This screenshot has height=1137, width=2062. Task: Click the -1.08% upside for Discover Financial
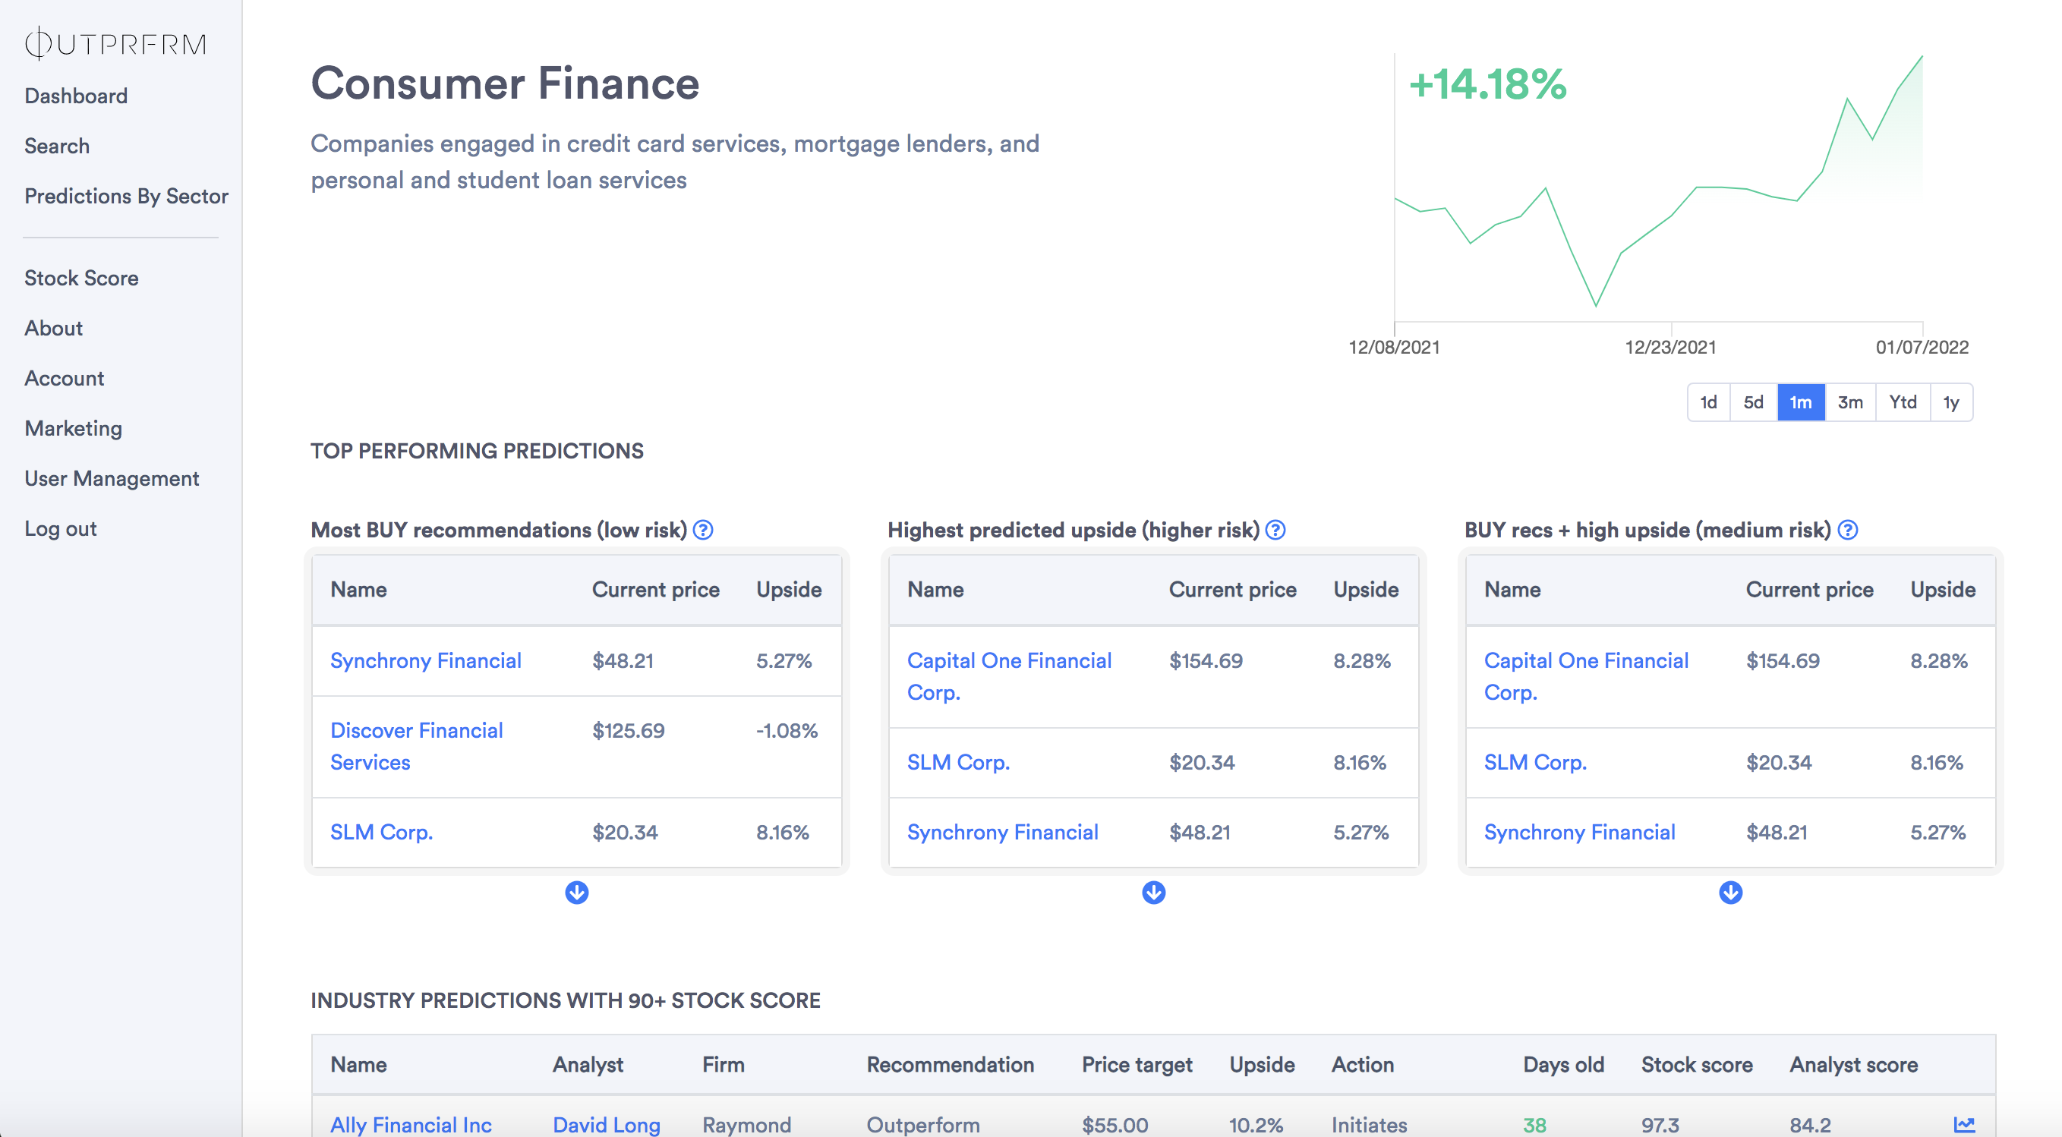pyautogui.click(x=787, y=730)
